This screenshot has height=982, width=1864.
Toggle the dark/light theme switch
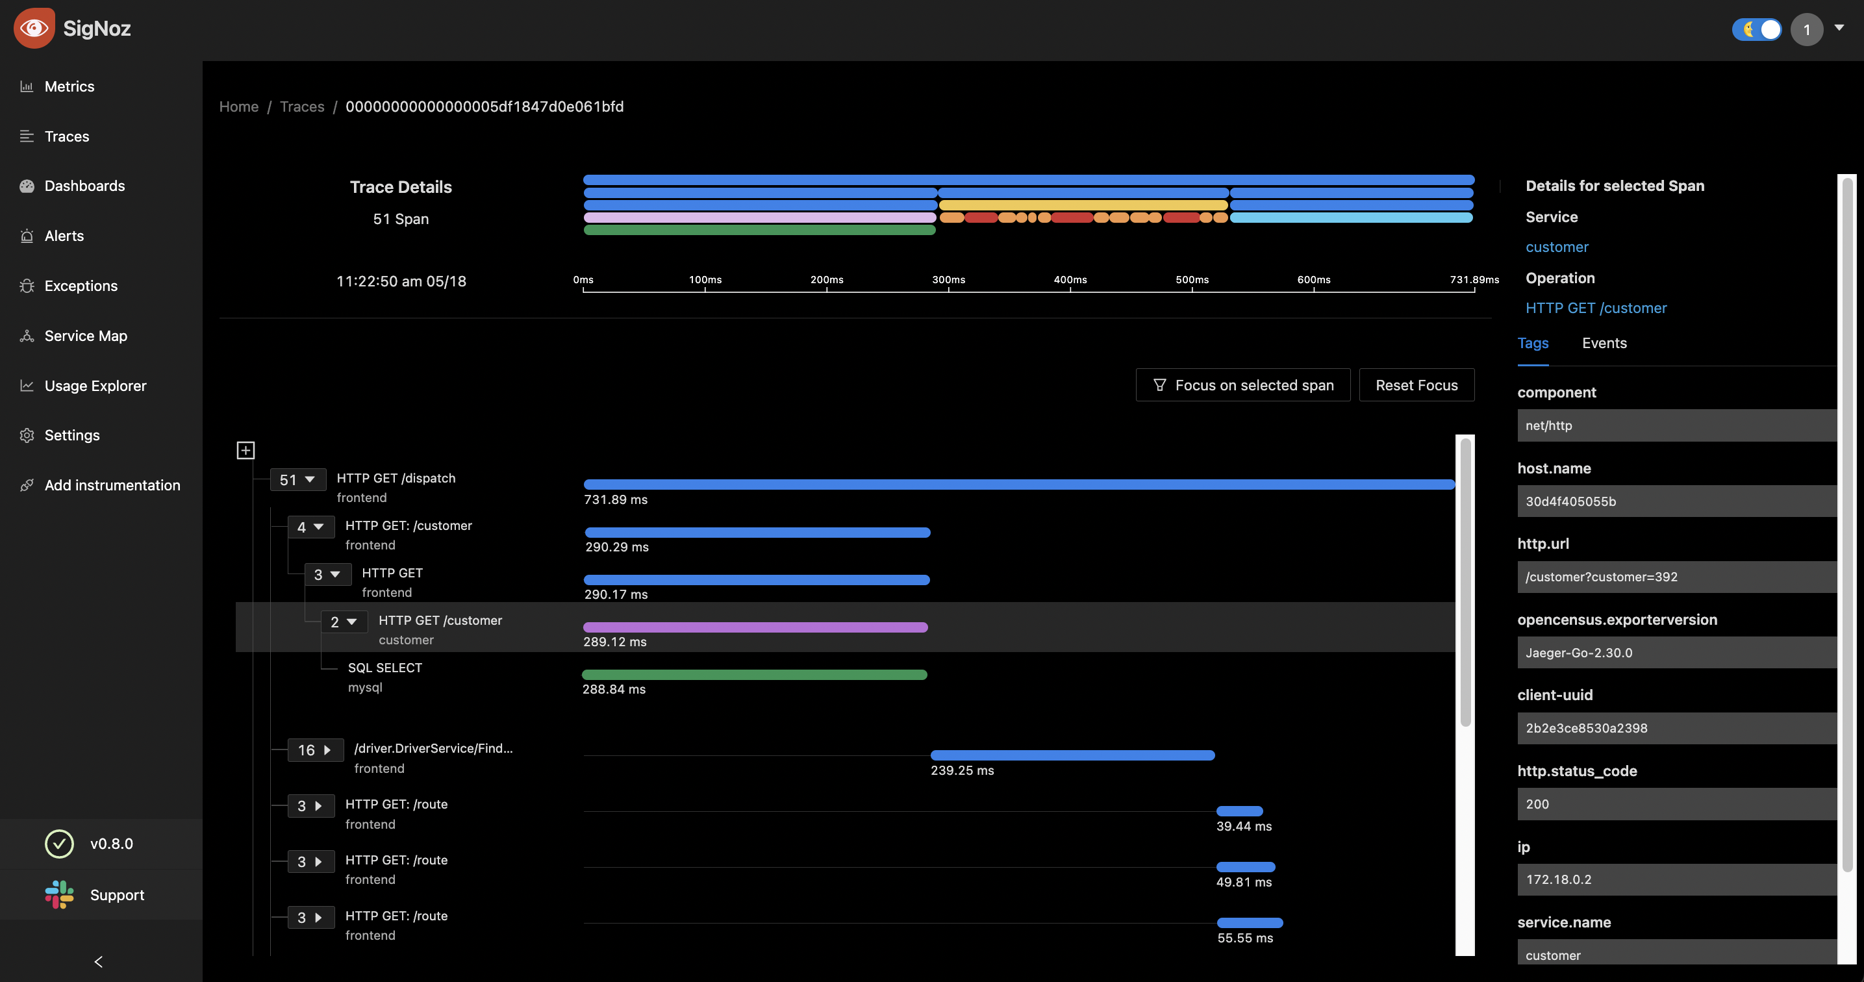coord(1756,30)
